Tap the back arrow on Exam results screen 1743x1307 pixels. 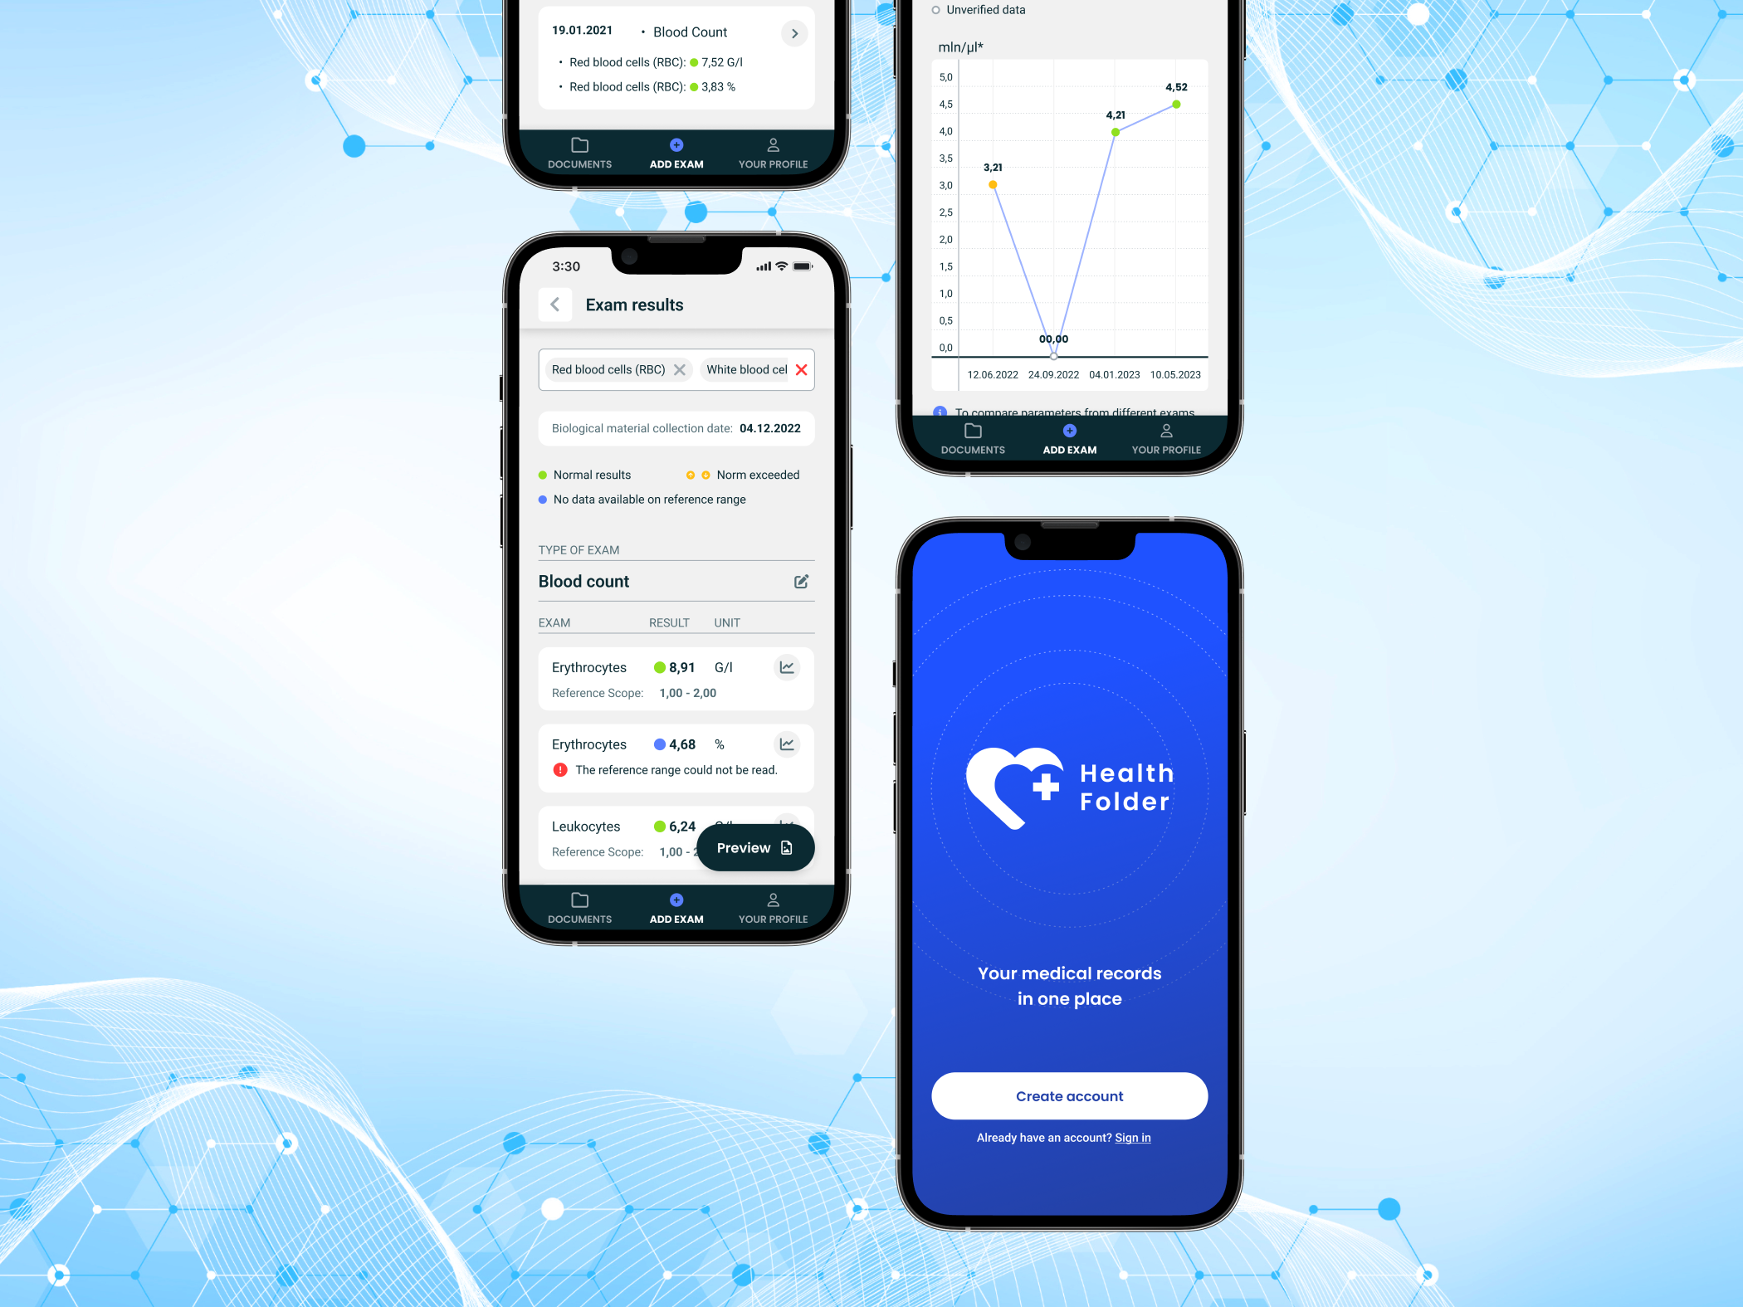click(554, 305)
